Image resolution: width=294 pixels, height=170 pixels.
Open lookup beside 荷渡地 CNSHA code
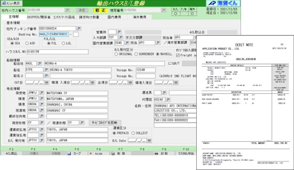[x=42, y=110]
